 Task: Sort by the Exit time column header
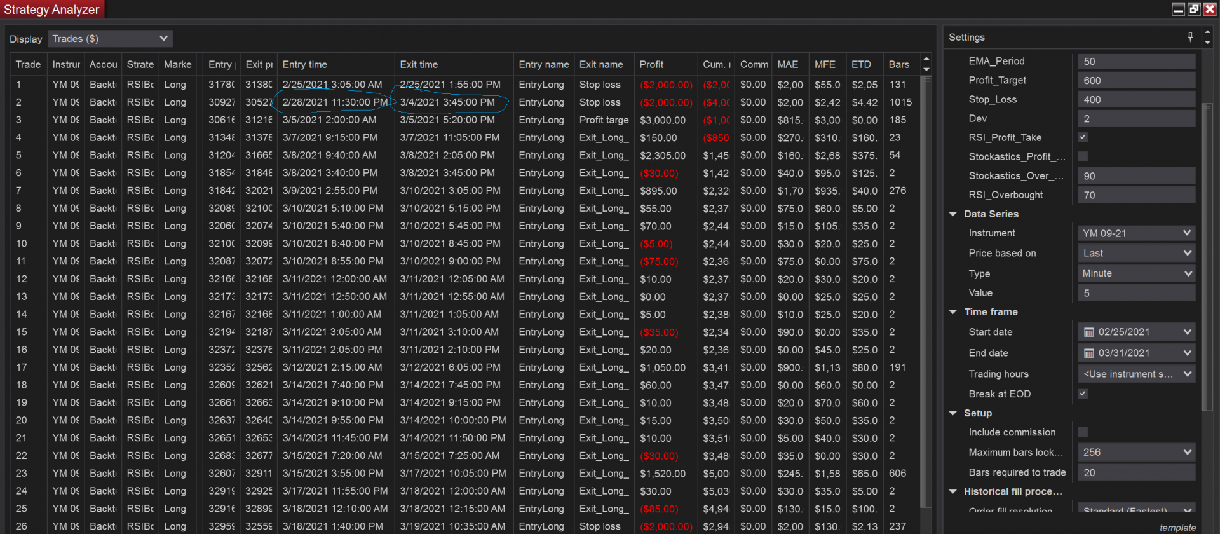tap(454, 64)
